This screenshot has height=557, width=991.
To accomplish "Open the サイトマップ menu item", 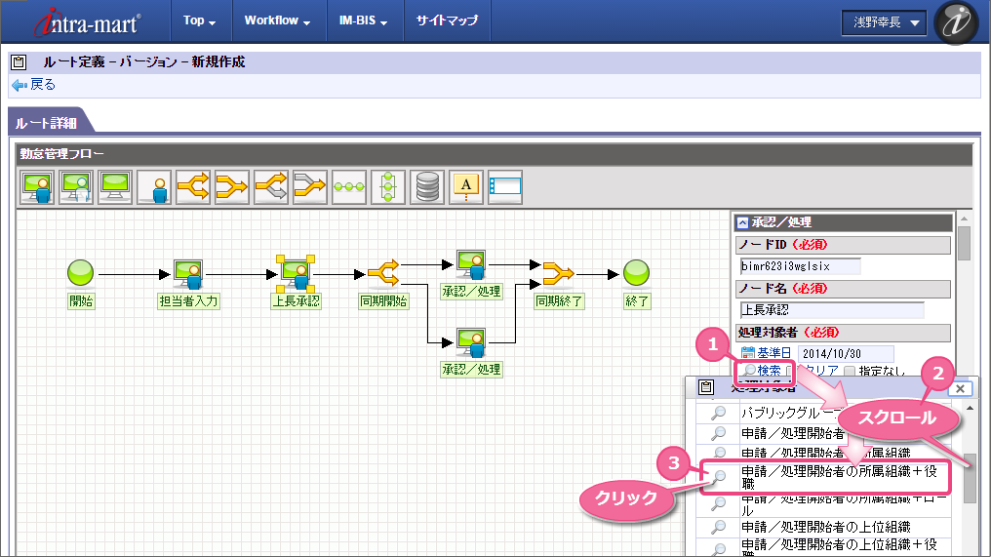I will click(x=447, y=20).
